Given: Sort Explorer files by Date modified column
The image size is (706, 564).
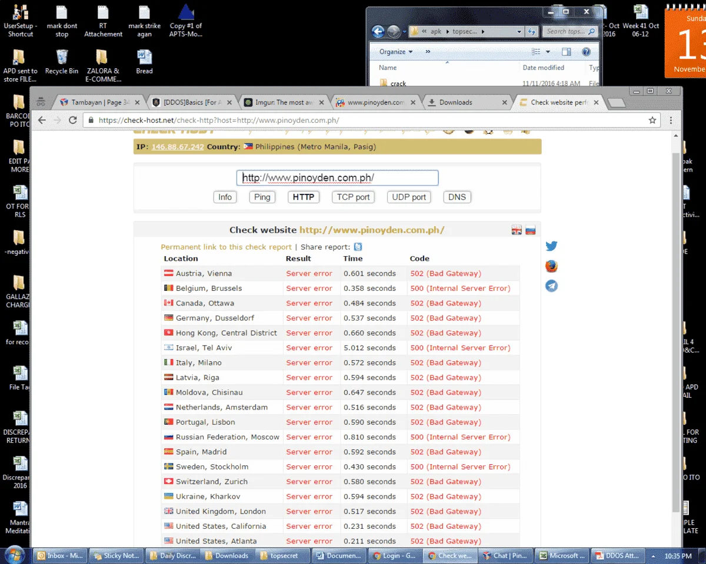Looking at the screenshot, I should pyautogui.click(x=543, y=68).
